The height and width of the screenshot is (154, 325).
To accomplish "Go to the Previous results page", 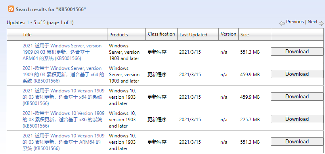I will [295, 22].
